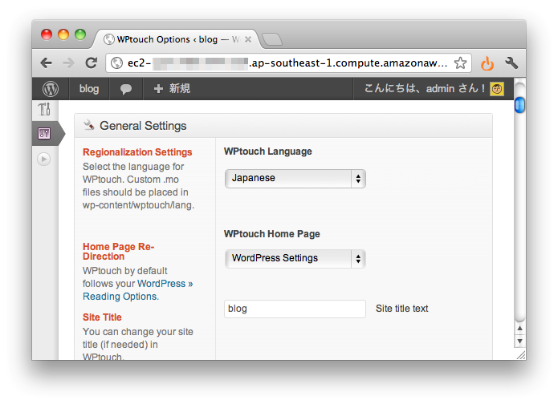Open the blog site menu
Image resolution: width=558 pixels, height=404 pixels.
(89, 89)
